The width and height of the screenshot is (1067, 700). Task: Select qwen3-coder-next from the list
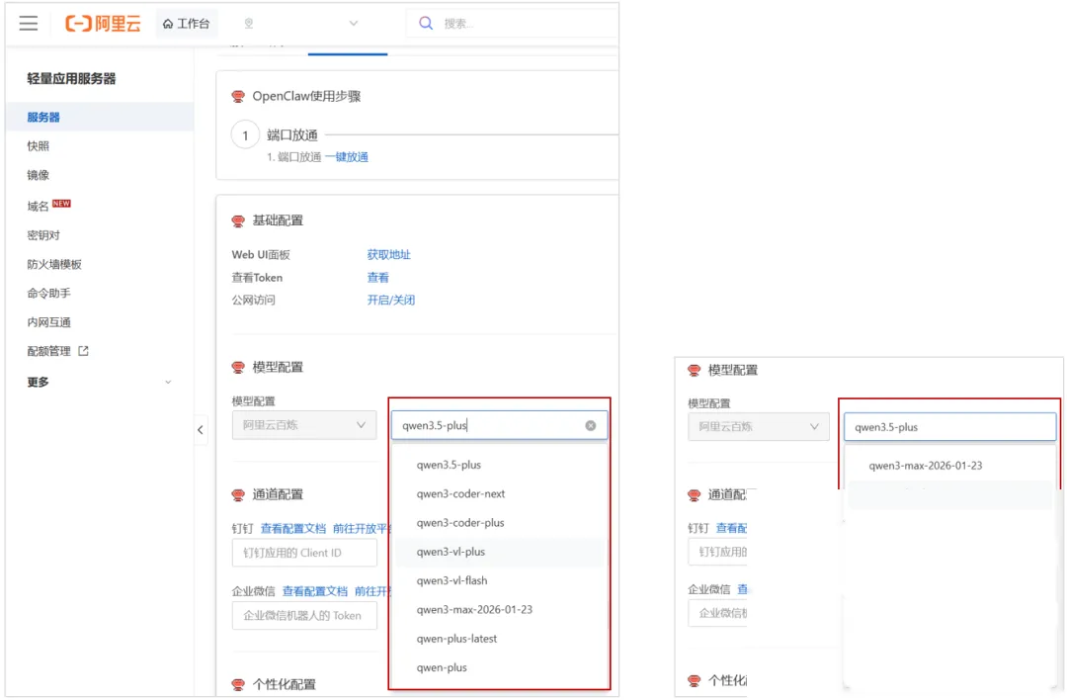coord(500,493)
